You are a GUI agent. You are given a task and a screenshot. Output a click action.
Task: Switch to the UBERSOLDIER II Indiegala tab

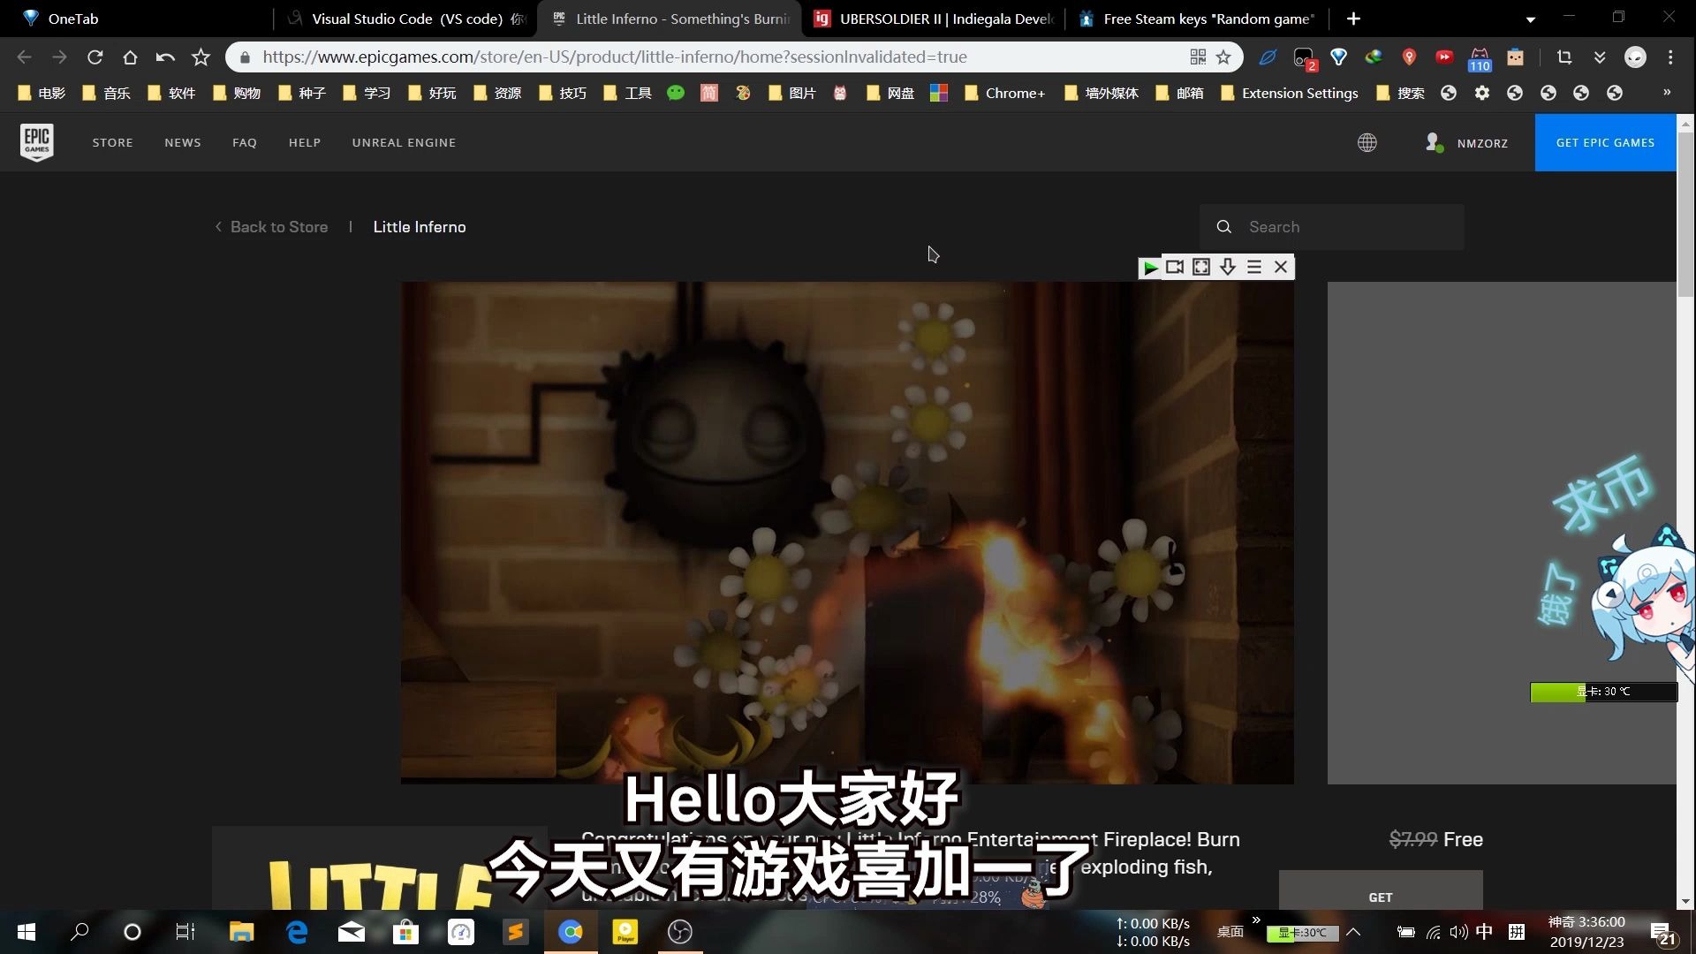point(935,19)
